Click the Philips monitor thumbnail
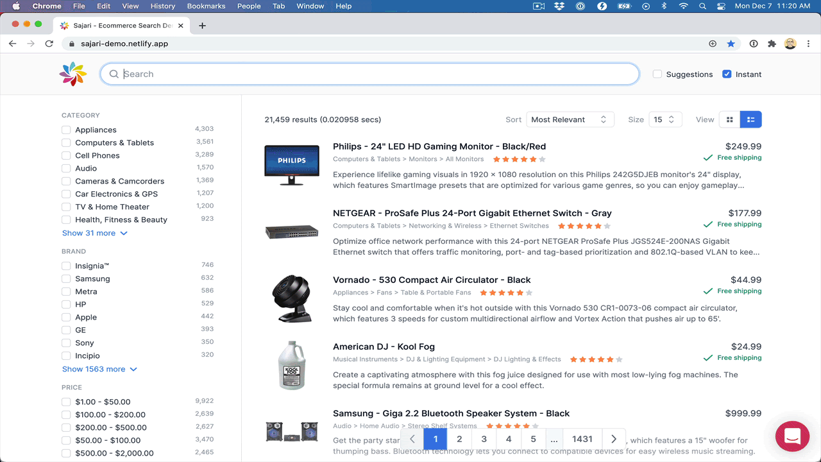This screenshot has width=821, height=462. [x=292, y=165]
